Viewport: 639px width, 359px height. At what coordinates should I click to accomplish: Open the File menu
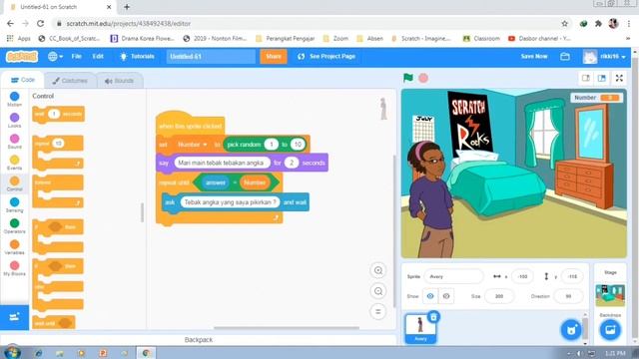(77, 56)
